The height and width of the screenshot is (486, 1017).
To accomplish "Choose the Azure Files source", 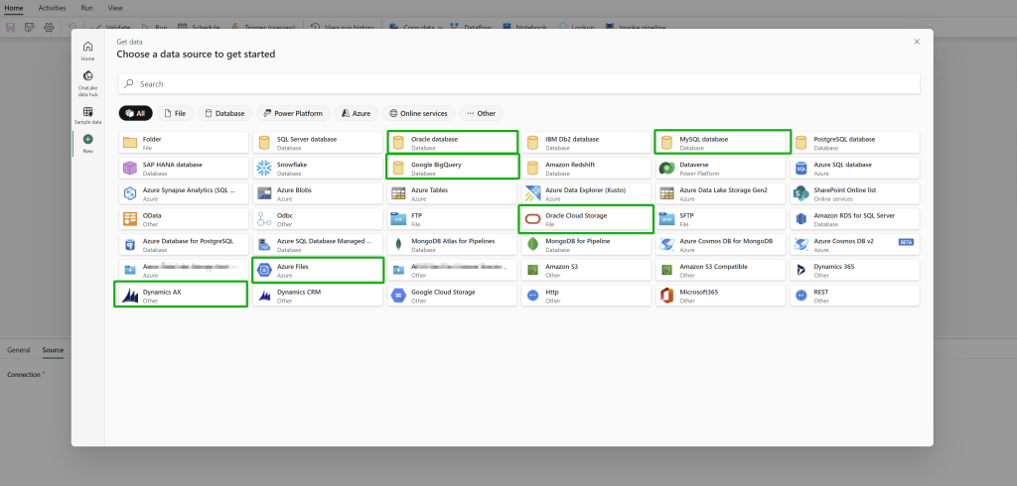I will tap(318, 270).
